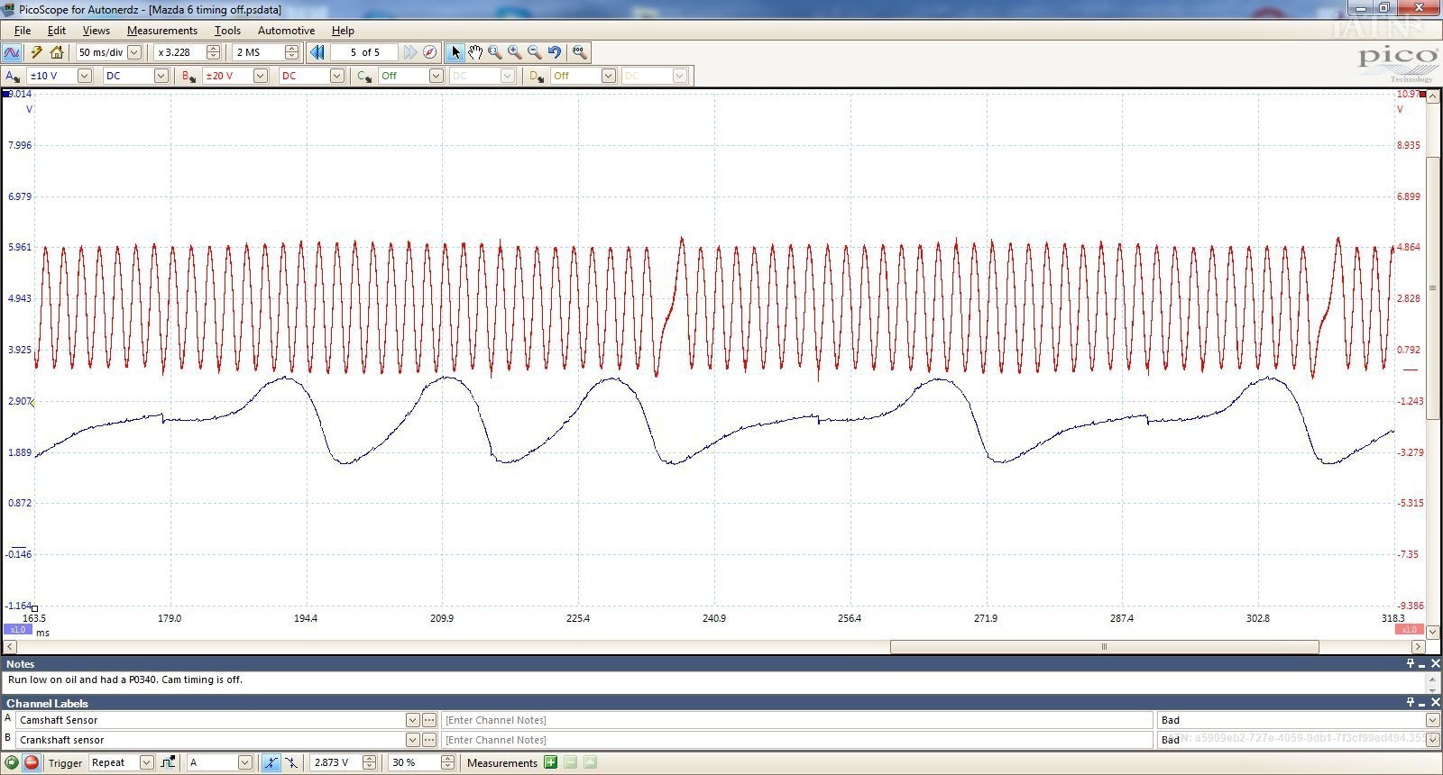The height and width of the screenshot is (775, 1443).
Task: Expand channel A ±10 V range dropdown
Action: (84, 76)
